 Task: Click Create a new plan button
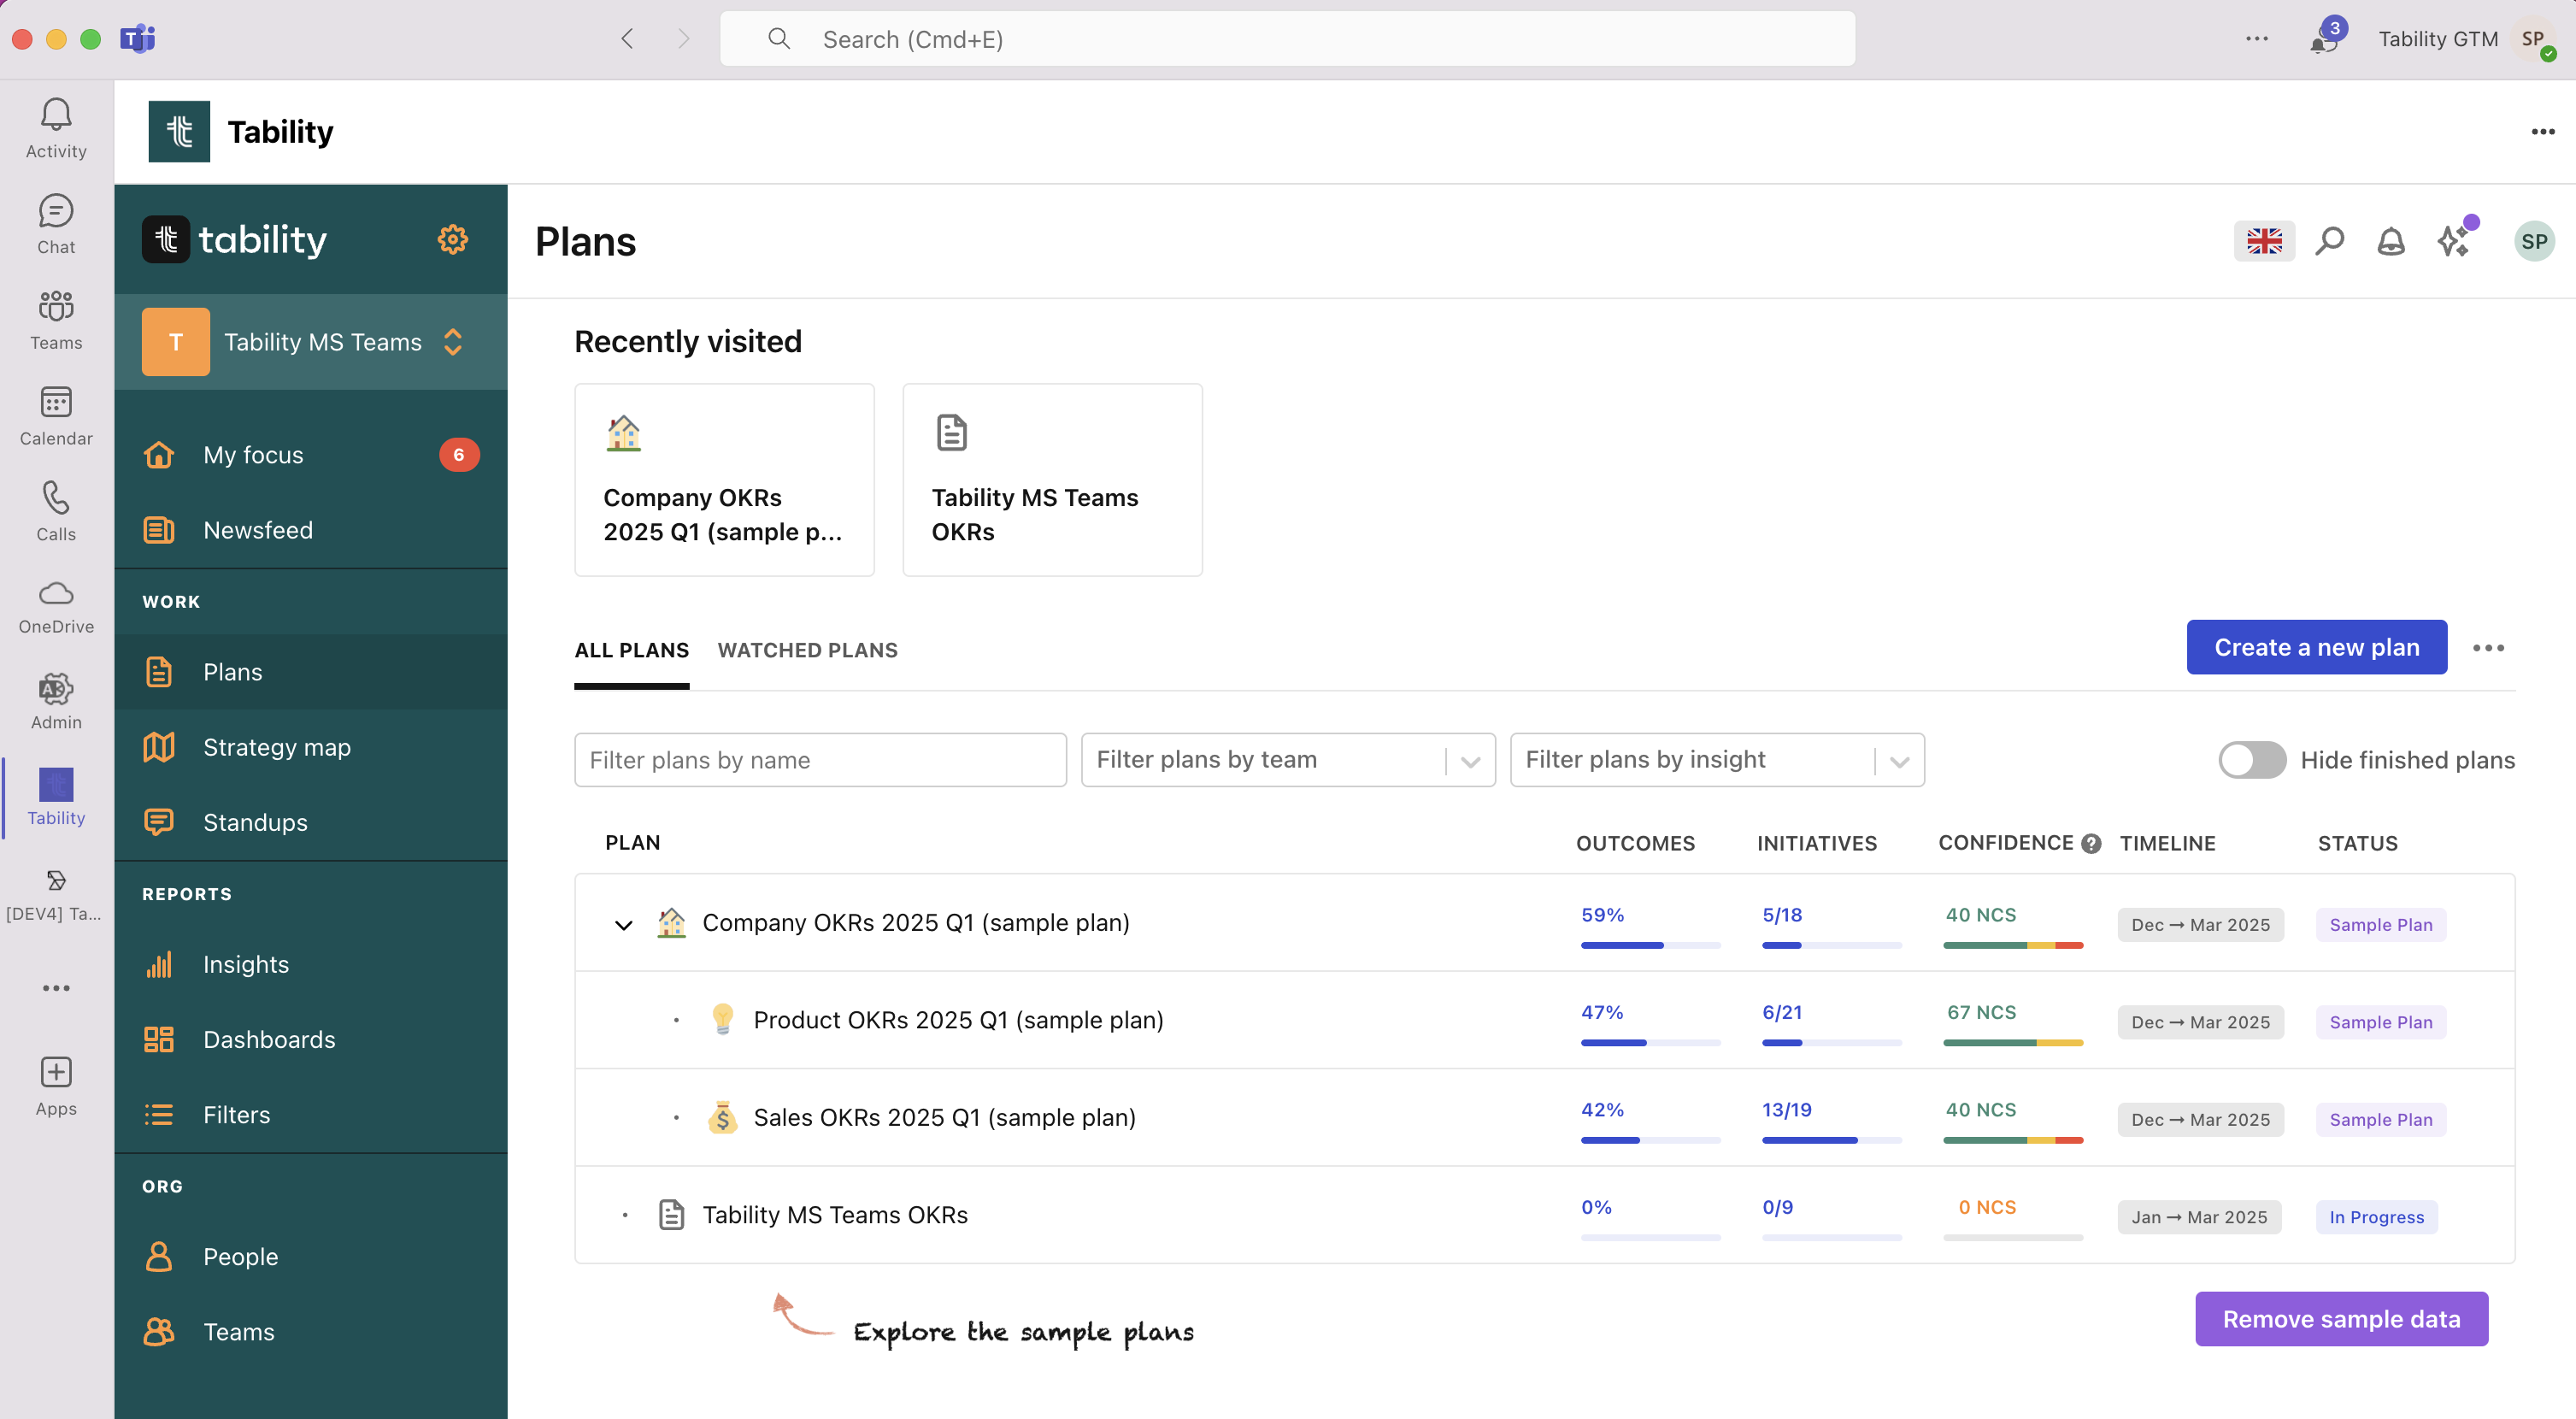pos(2315,647)
